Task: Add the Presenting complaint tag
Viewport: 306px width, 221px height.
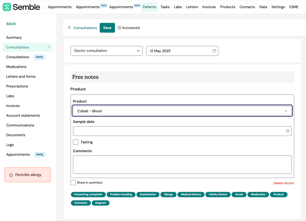Action: point(88,195)
